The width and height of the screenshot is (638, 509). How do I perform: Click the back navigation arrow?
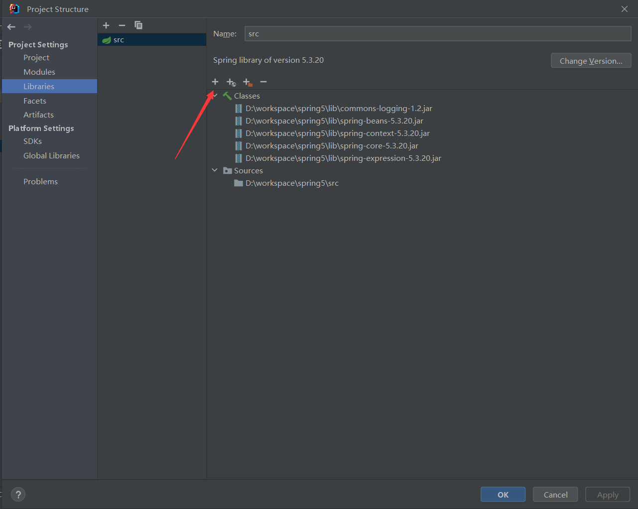coord(11,27)
